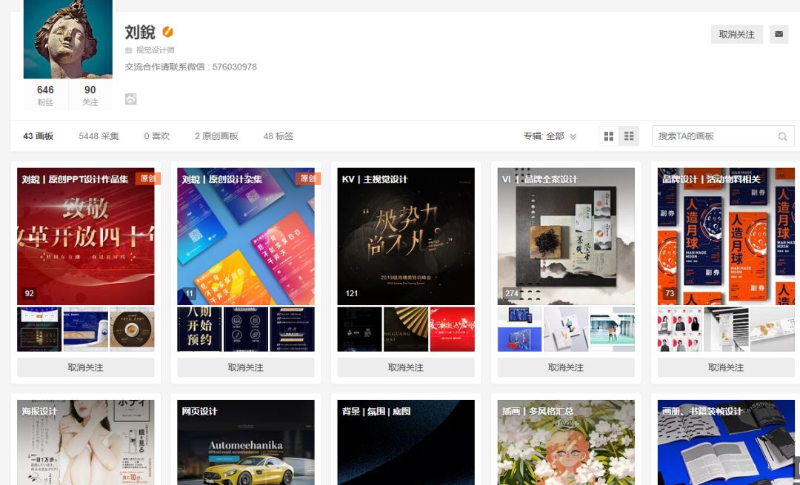Image resolution: width=800 pixels, height=485 pixels.
Task: Click the portrait grid thumbnail in 品牌设计 board
Action: click(x=680, y=329)
